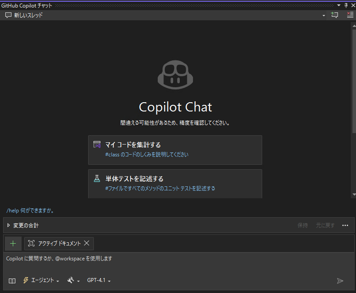Click the Copilot mascot logo
356x293 pixels.
point(176,74)
